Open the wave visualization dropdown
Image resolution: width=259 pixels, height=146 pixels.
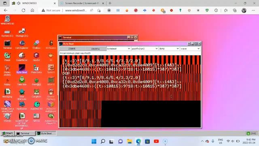pos(190,49)
